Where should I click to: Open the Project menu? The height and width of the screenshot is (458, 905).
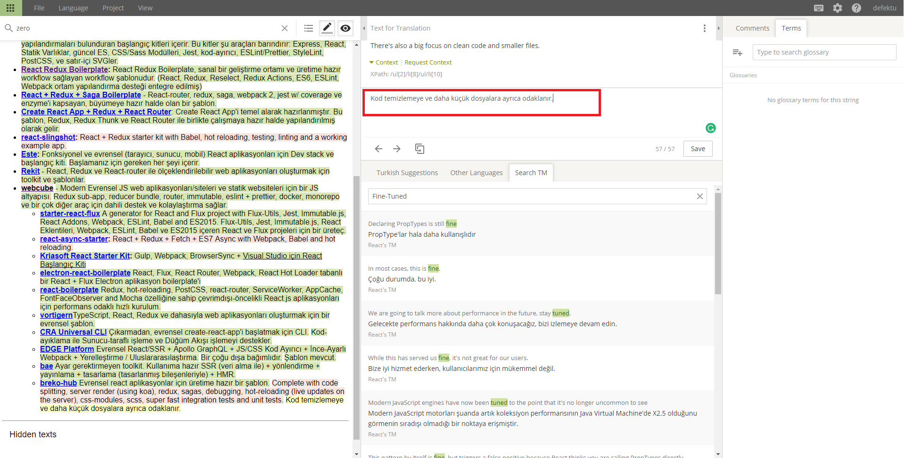113,8
